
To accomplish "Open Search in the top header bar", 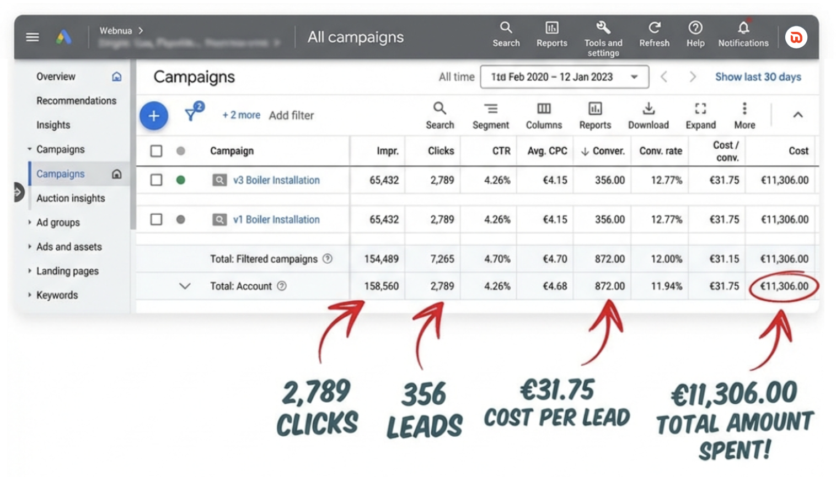I will tap(506, 34).
